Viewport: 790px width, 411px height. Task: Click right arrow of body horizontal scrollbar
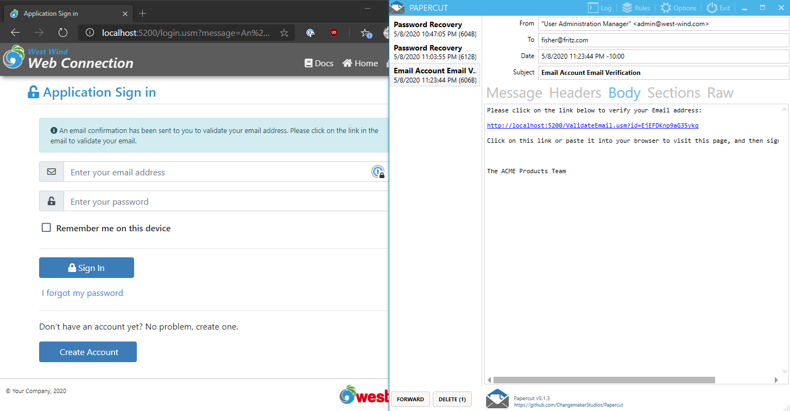776,380
